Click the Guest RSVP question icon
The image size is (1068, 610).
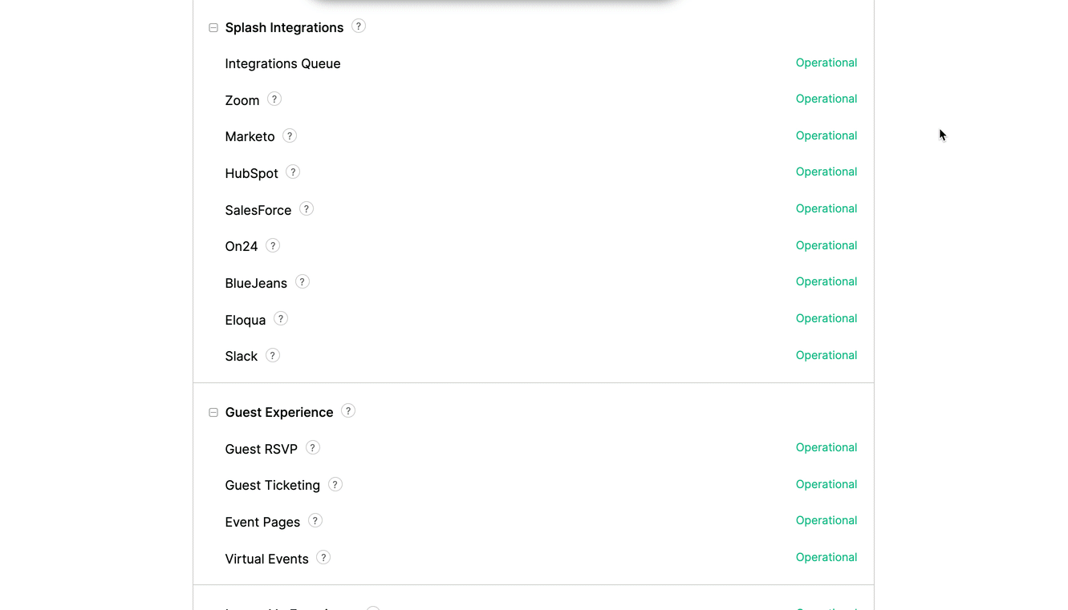(313, 447)
